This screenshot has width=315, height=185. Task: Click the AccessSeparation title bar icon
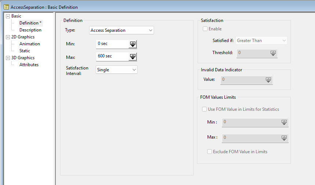point(6,7)
